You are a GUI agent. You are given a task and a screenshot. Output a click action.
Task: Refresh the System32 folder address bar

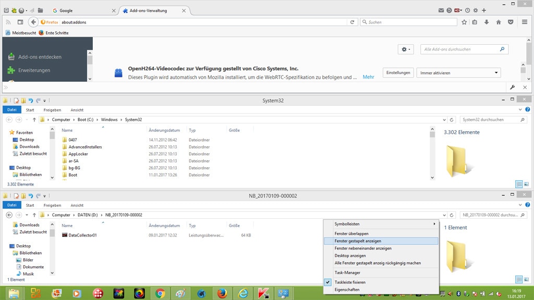[x=452, y=120]
